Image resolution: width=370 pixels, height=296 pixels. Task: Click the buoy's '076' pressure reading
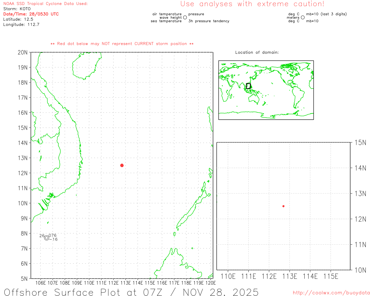[x=53, y=236]
